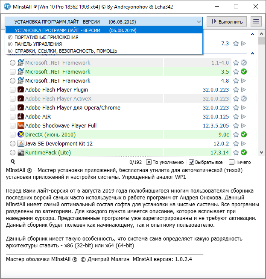Click the star icon for Adobe AIR
266x279 pixels.
[x=236, y=117]
